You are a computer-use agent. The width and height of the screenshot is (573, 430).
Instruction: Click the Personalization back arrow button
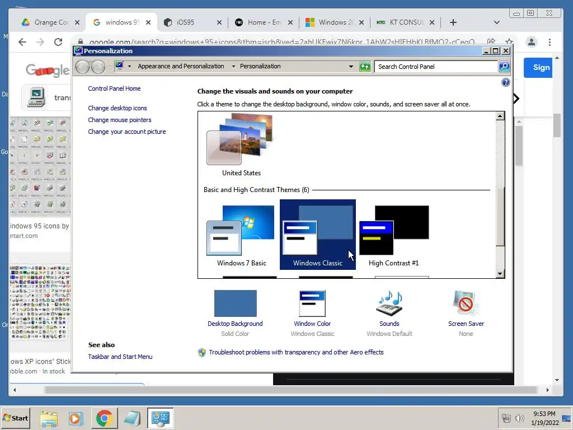(82, 67)
